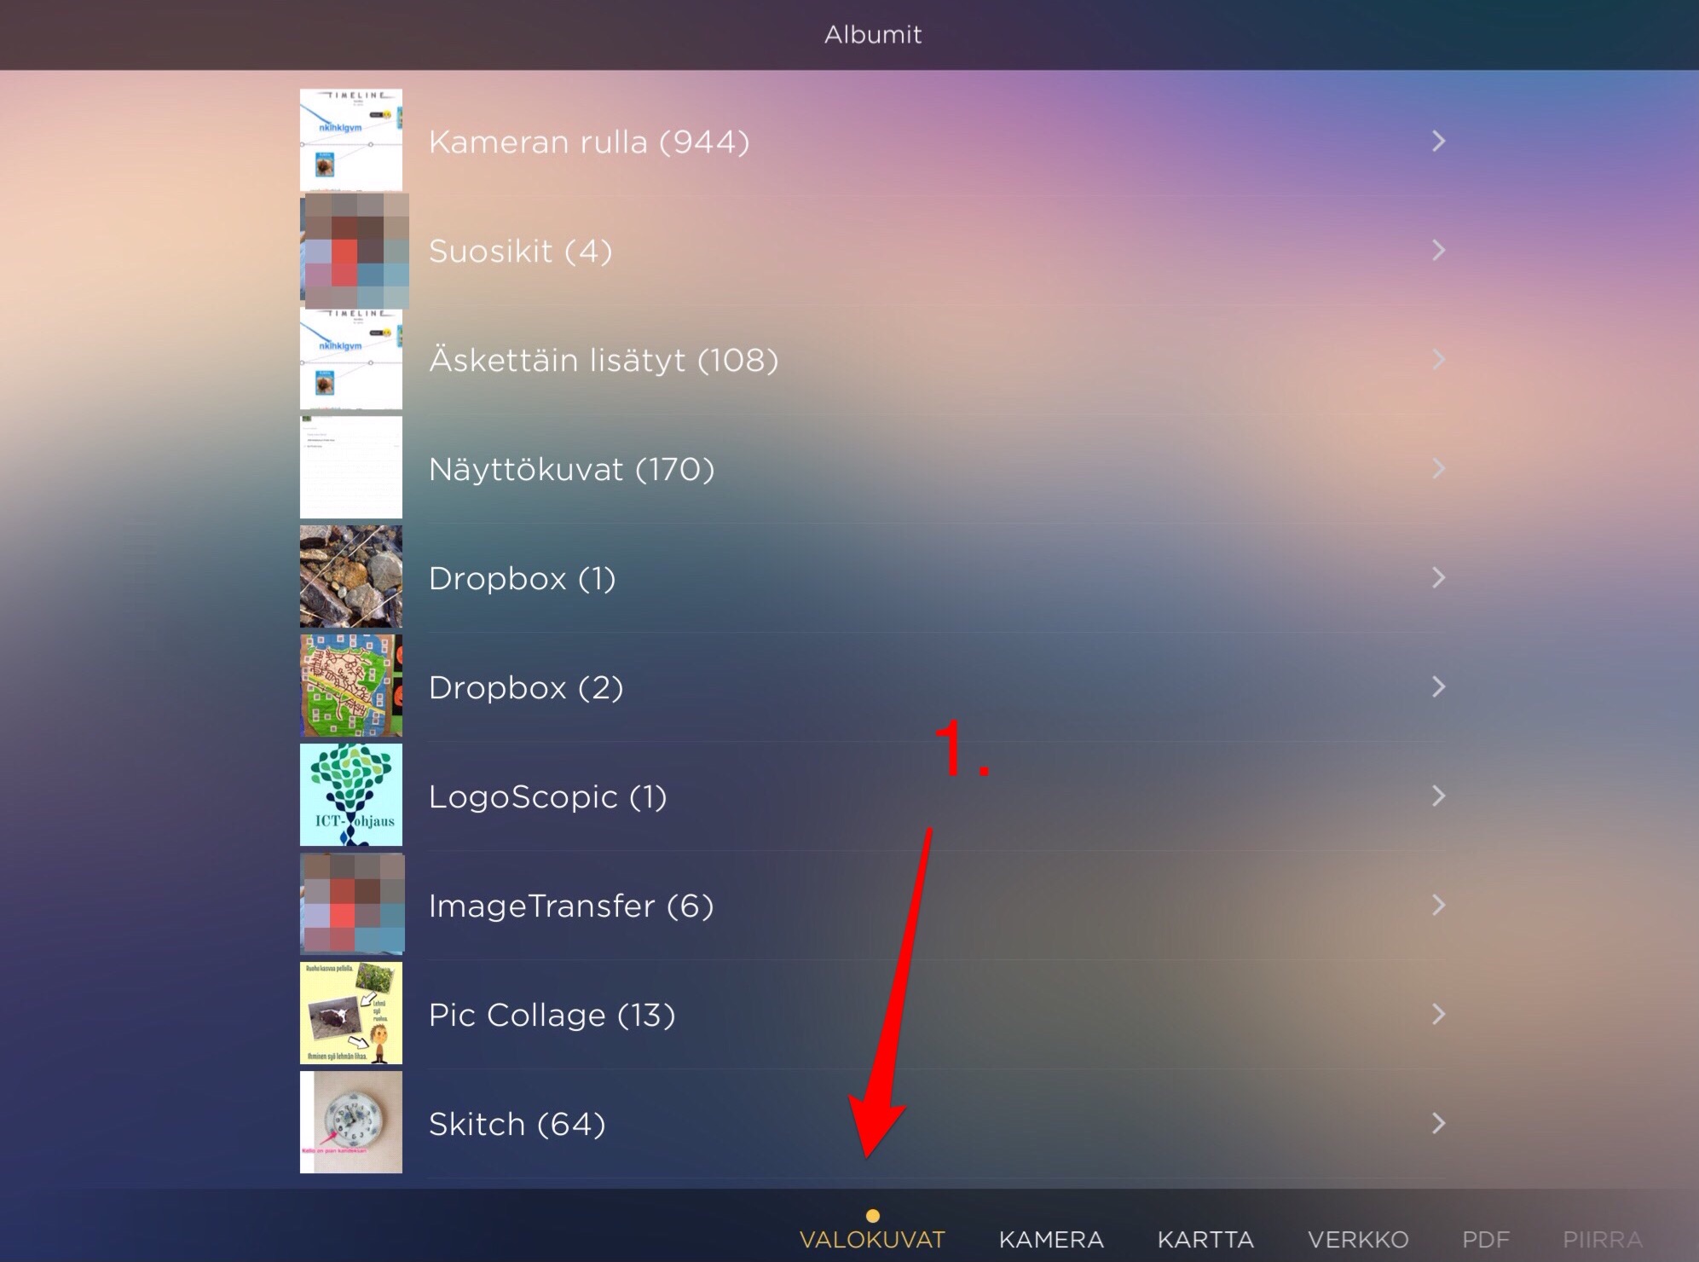The width and height of the screenshot is (1699, 1262).
Task: Tap the Dropbox (2) map thumbnail
Action: 350,686
